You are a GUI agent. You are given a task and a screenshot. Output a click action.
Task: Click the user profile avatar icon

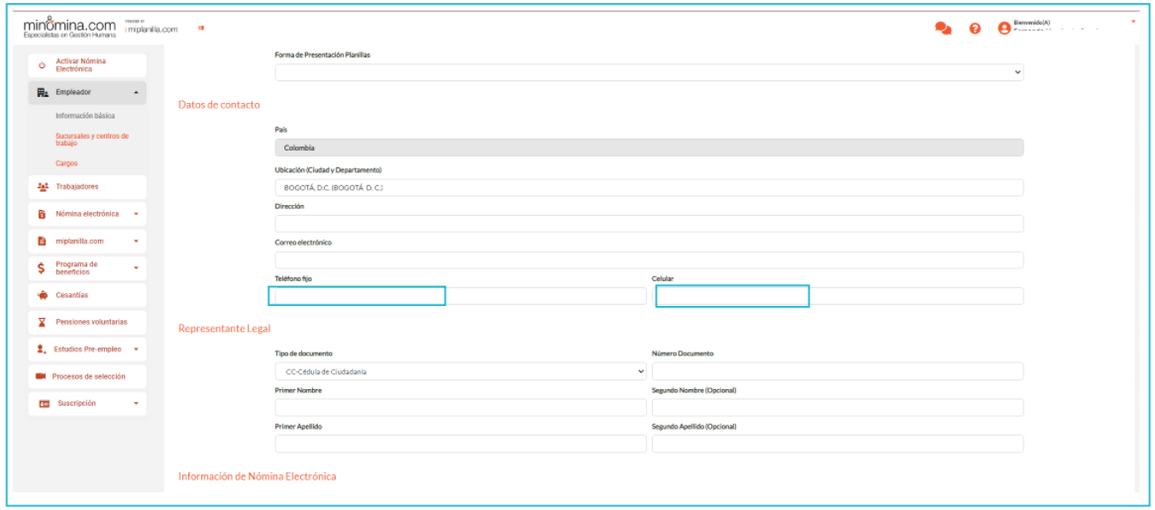pos(1004,29)
